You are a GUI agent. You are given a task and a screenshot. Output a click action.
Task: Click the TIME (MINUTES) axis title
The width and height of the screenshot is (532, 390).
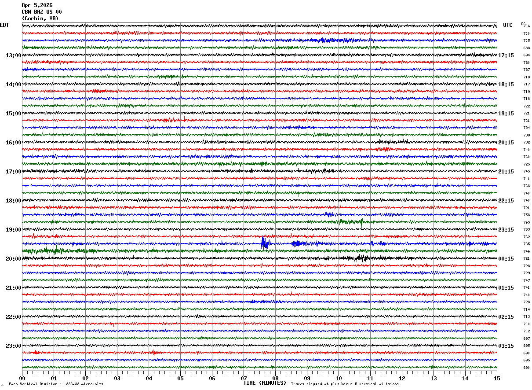265,383
